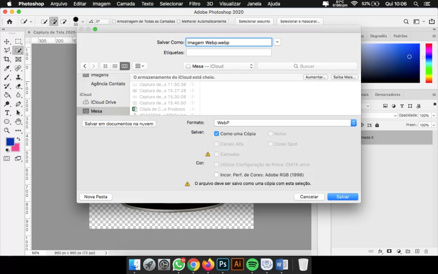Open the Mesa — iCloud location dropdown
The width and height of the screenshot is (438, 274).
pos(219,66)
